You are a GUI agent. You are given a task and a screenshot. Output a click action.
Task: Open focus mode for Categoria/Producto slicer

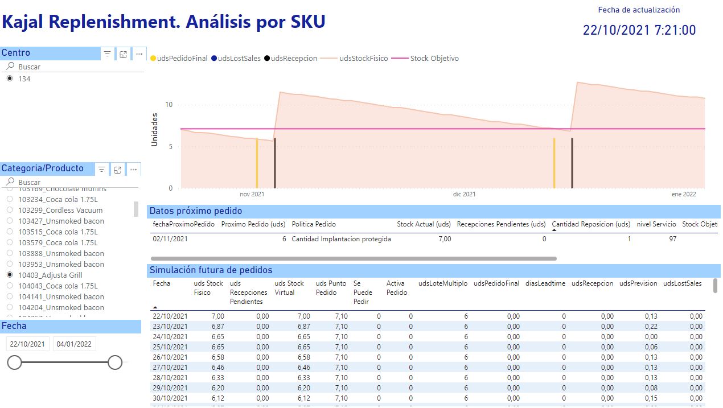pos(117,170)
